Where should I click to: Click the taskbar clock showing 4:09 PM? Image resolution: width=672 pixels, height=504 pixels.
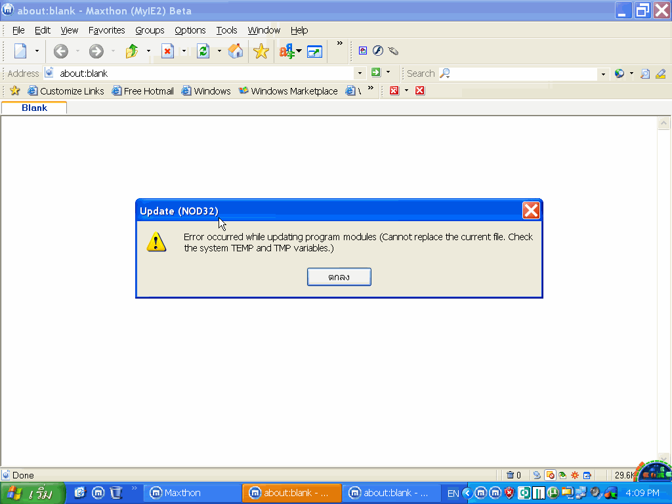(642, 493)
